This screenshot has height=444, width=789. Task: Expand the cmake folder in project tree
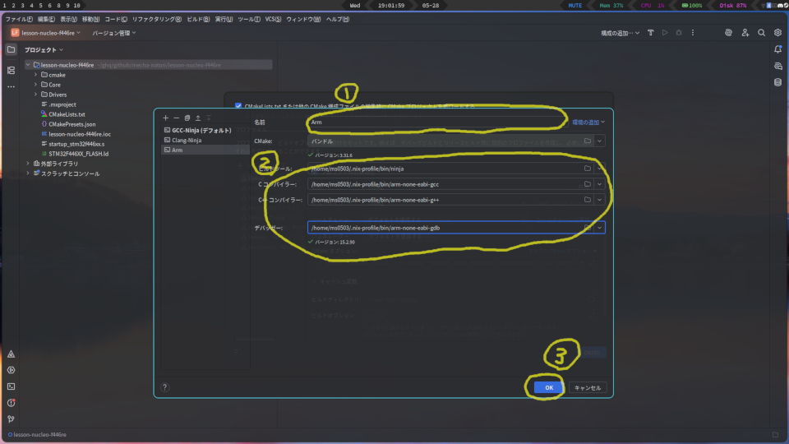click(x=36, y=75)
